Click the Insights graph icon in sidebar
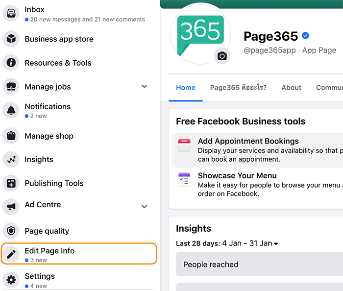Screen dimensions: 343x291 [11, 160]
